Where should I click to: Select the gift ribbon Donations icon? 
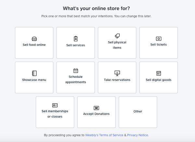(x=97, y=108)
